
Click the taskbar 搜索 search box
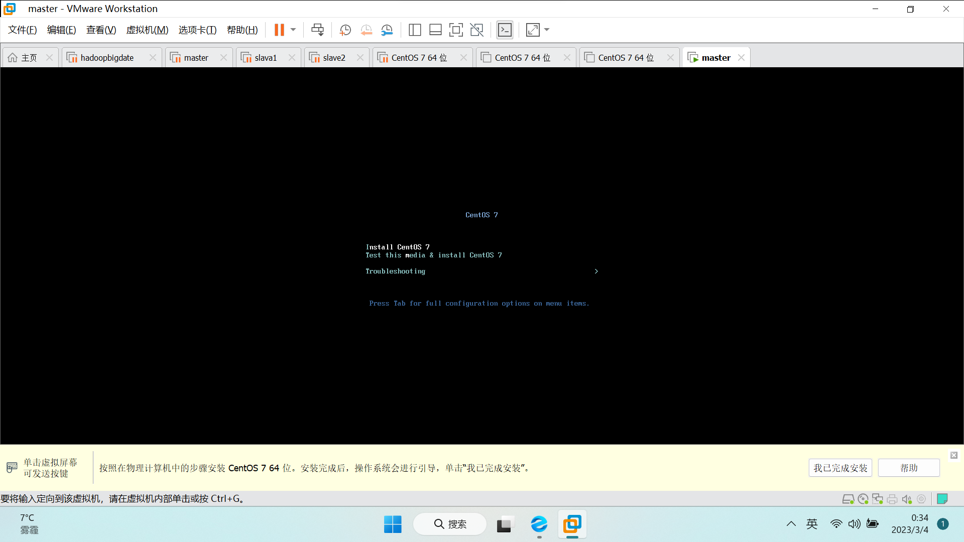450,524
